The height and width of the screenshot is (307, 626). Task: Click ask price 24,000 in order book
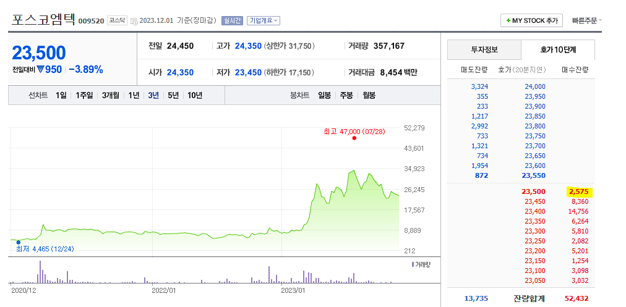(x=535, y=86)
